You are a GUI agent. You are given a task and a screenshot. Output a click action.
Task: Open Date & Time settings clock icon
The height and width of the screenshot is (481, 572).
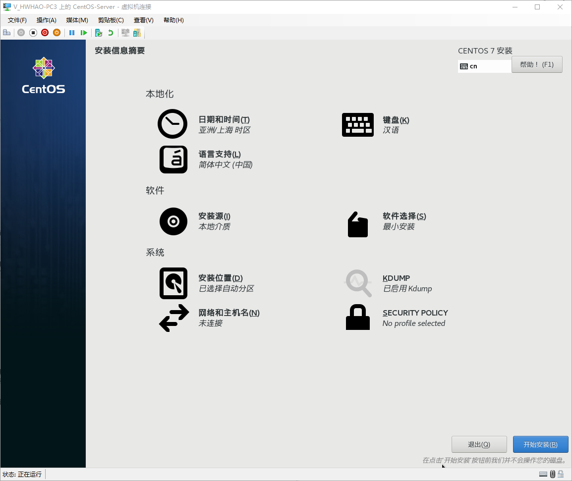172,124
